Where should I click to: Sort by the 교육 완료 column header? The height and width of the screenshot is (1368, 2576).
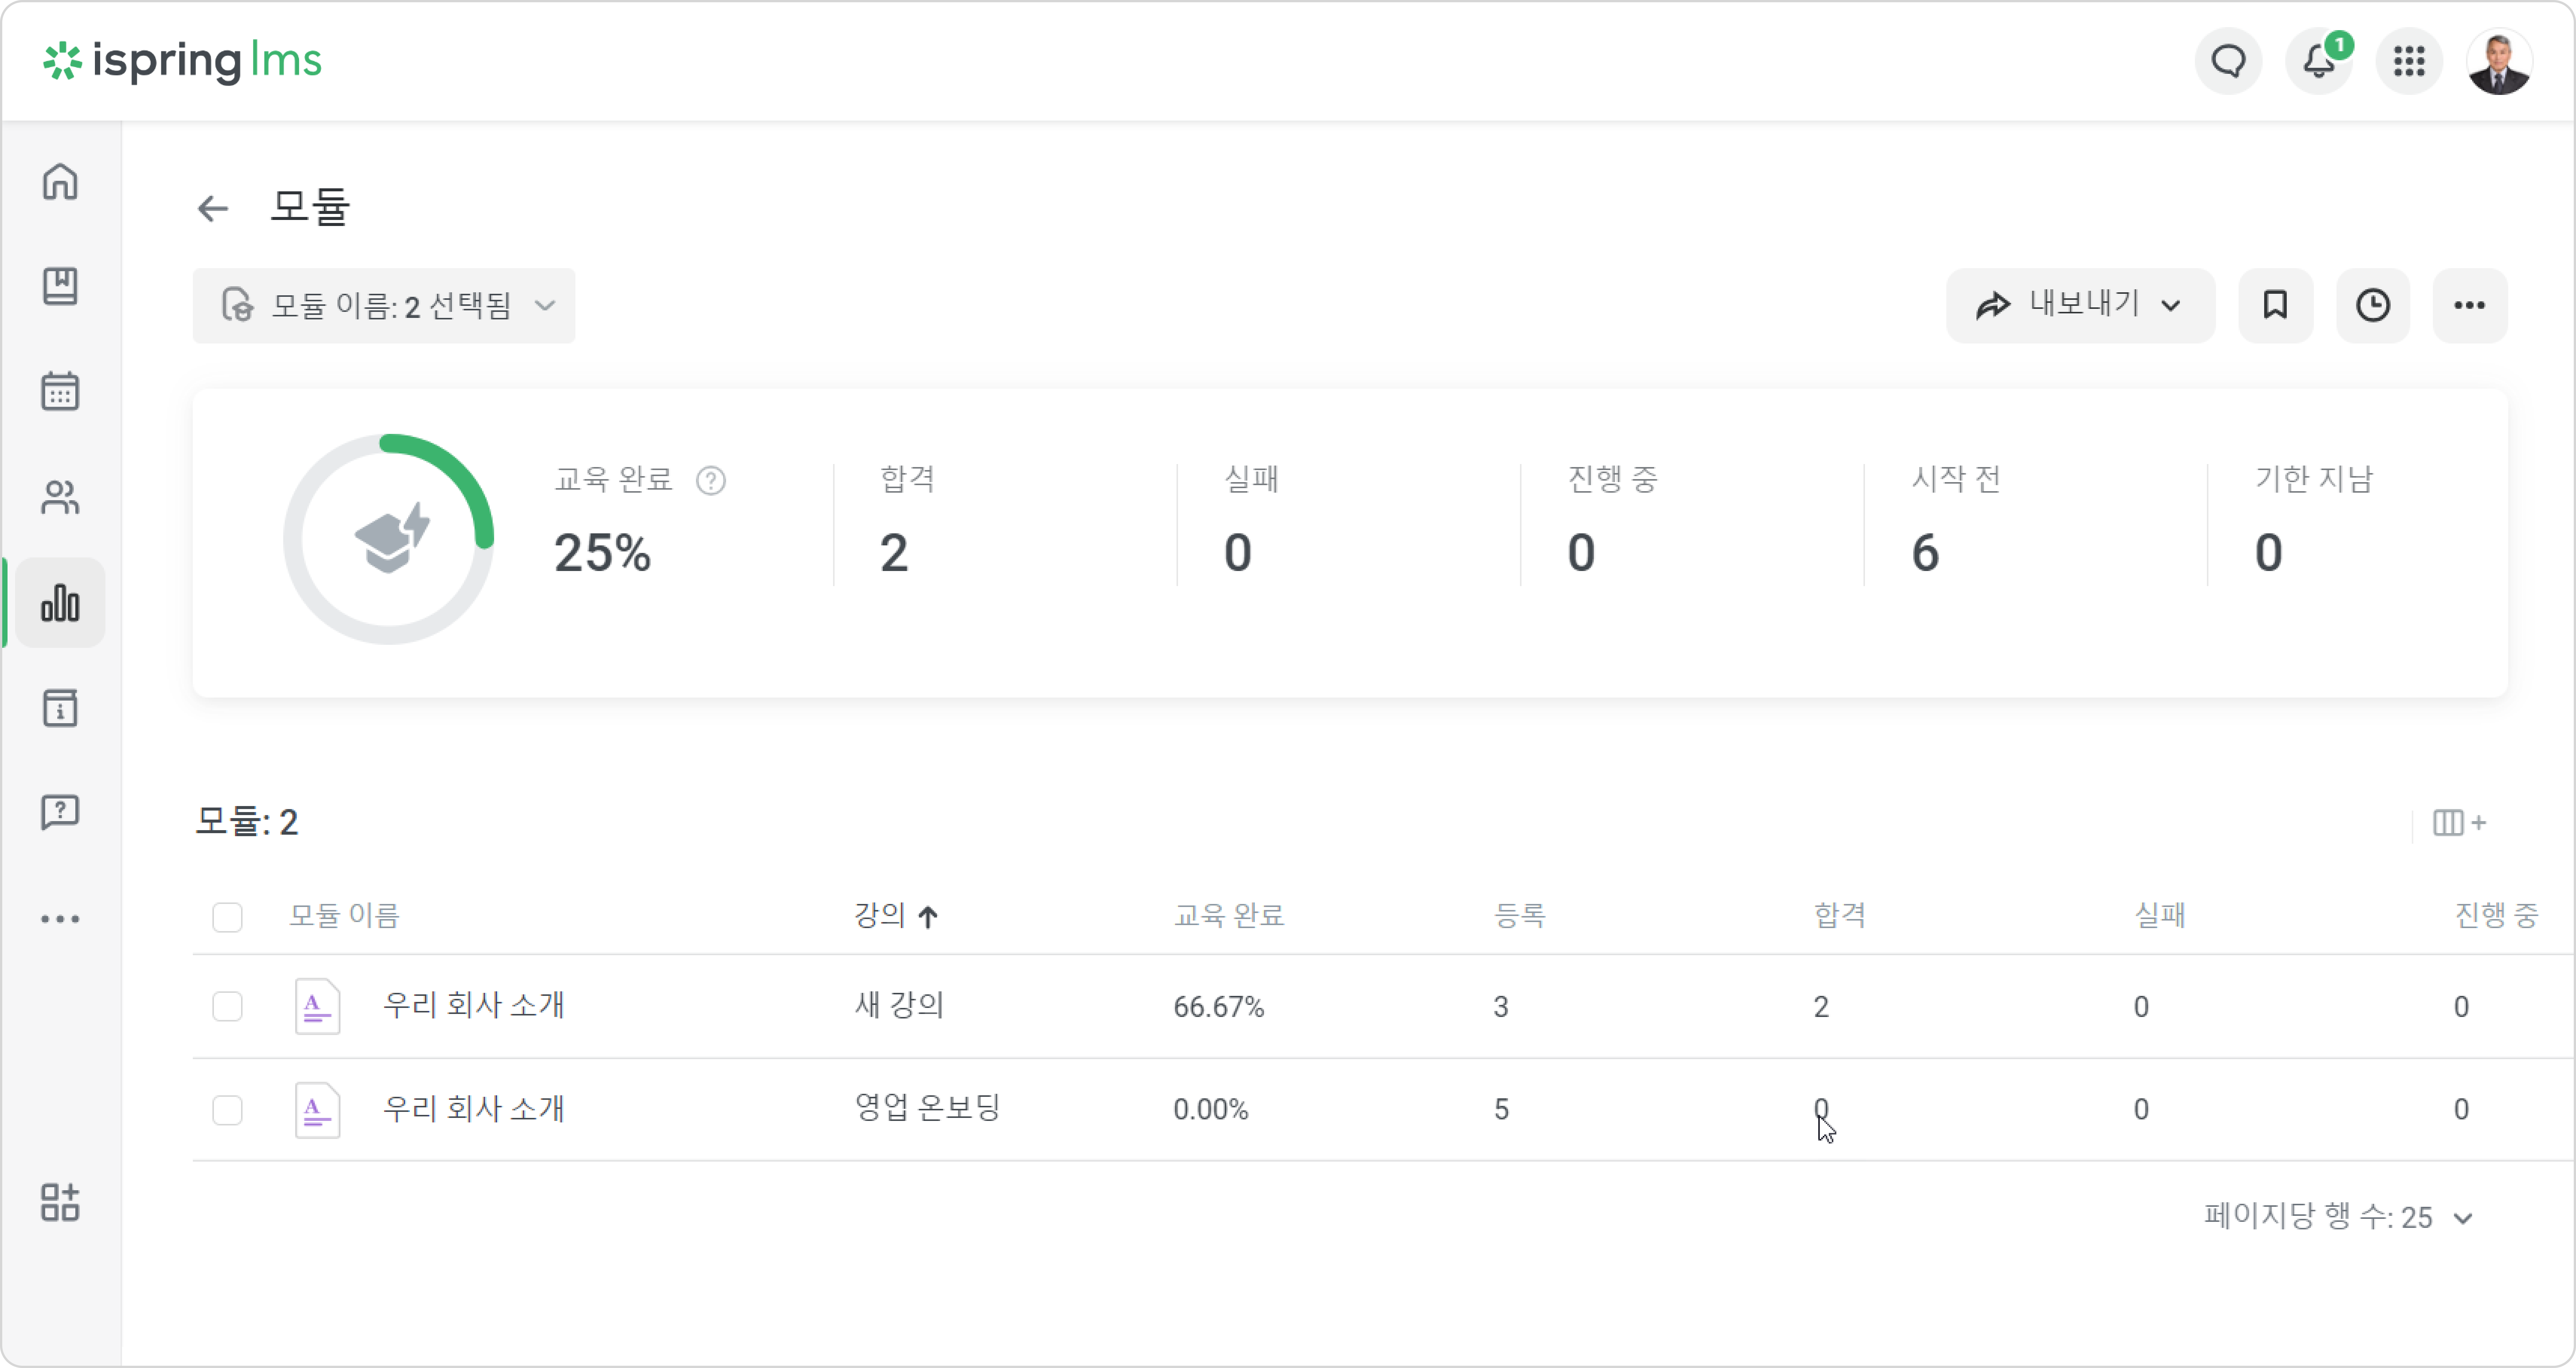tap(1228, 915)
